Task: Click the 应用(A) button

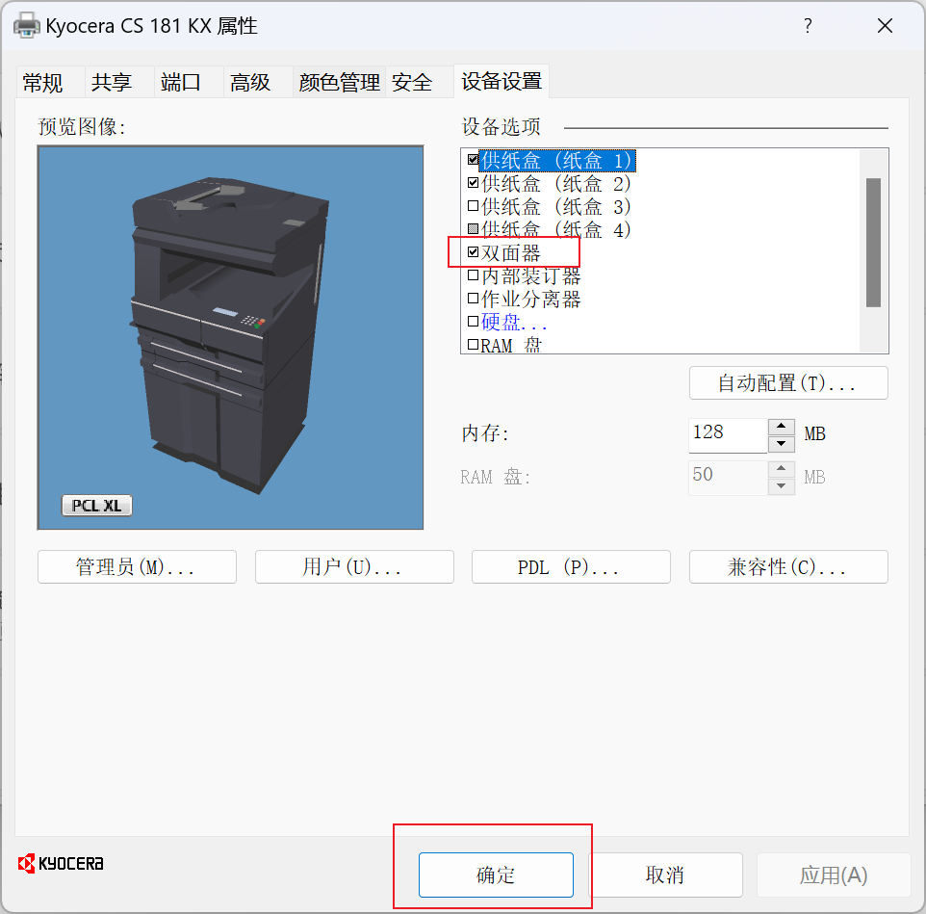Action: tap(834, 875)
